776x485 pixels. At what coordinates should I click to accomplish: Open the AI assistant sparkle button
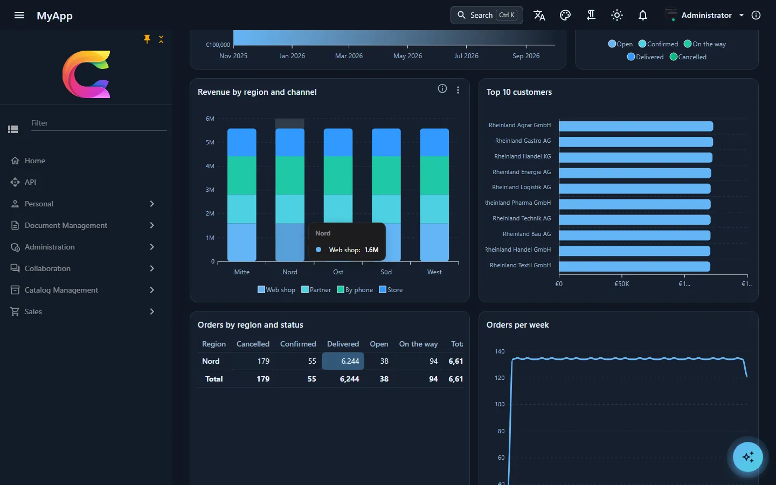pos(748,457)
